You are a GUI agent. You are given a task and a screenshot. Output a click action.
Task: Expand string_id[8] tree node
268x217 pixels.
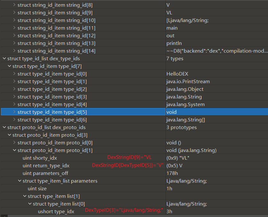click(x=14, y=5)
